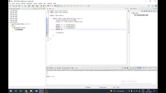Open the Navigate menu

tap(29, 3)
